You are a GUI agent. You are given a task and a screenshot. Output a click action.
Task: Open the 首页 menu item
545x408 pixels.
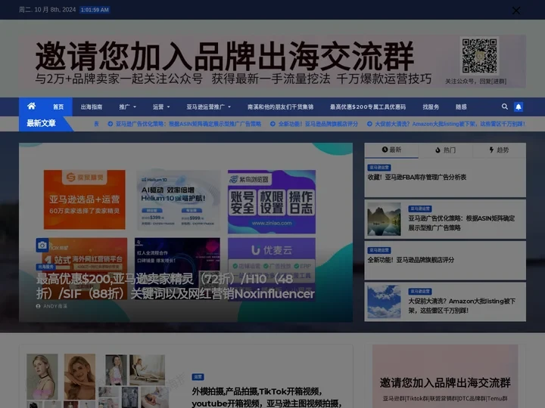[58, 107]
